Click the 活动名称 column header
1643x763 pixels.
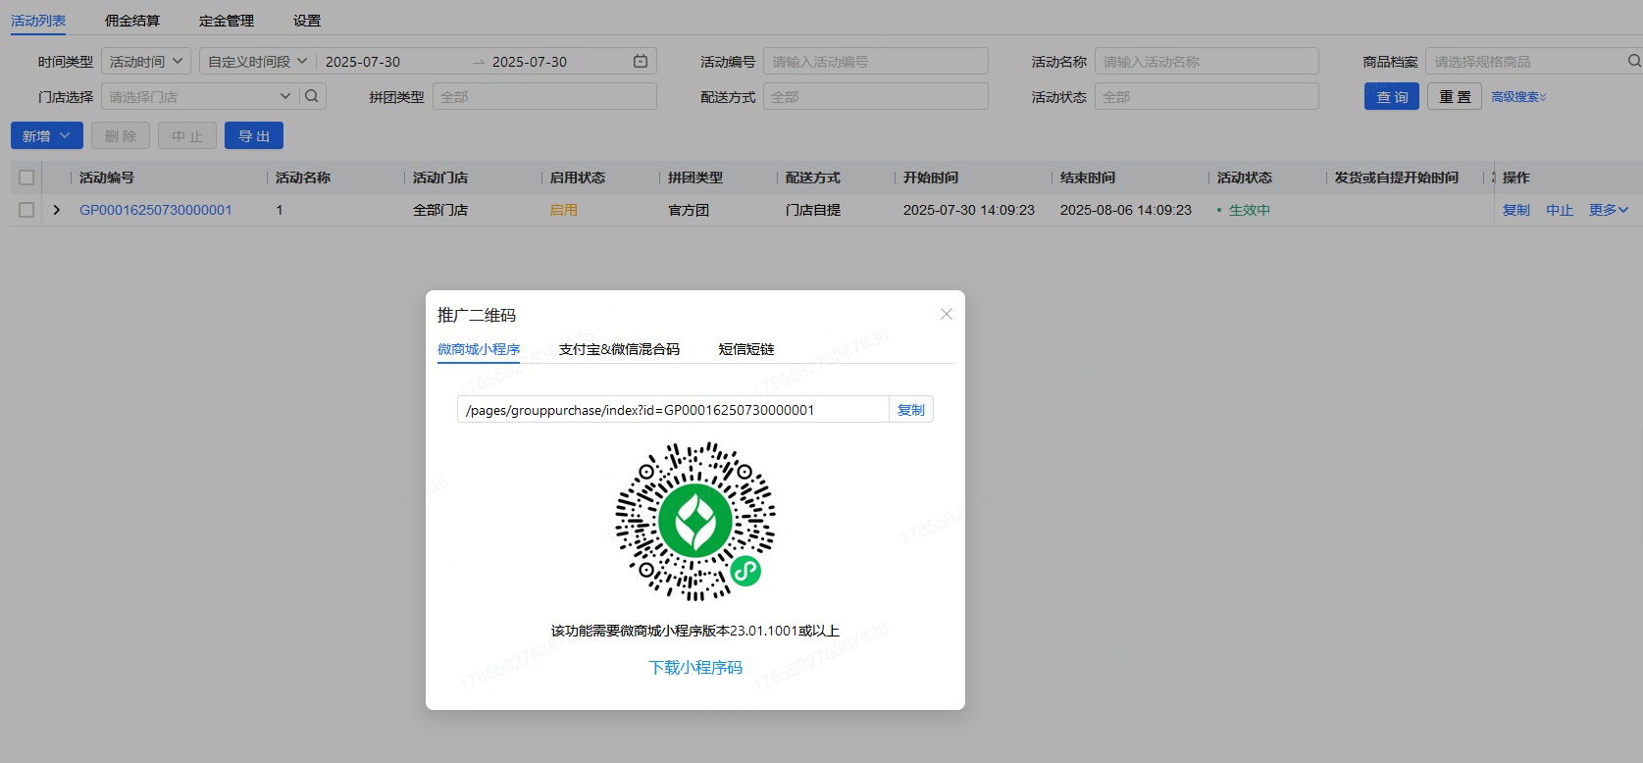[303, 178]
